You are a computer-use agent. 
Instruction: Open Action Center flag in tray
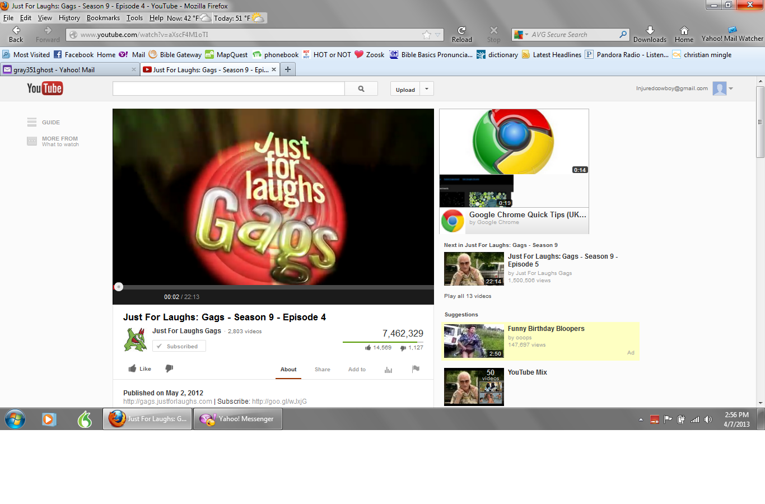[x=668, y=419]
